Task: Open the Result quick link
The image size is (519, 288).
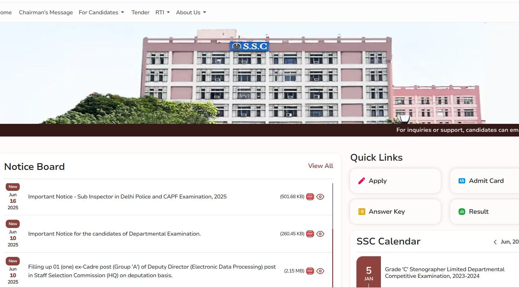Action: 484,211
